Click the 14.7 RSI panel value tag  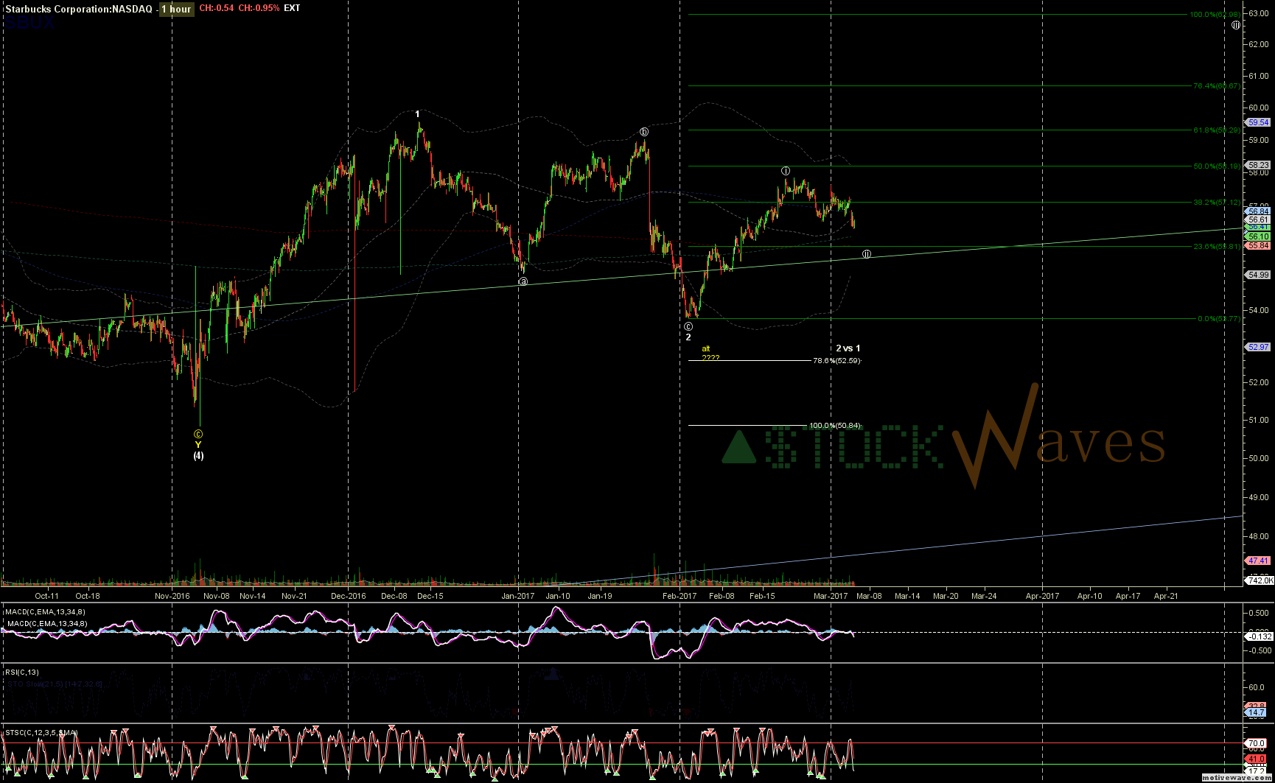click(x=1257, y=712)
